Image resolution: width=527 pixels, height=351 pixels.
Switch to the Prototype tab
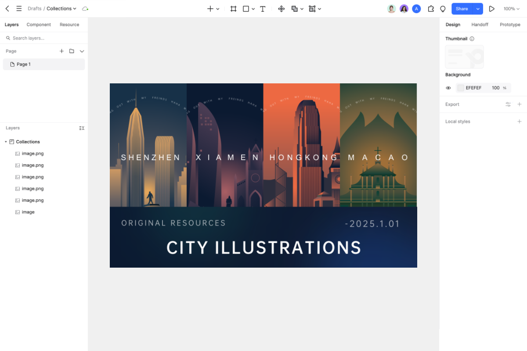point(510,25)
